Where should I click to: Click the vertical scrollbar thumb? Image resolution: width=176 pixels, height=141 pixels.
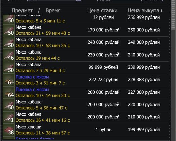pos(173,14)
